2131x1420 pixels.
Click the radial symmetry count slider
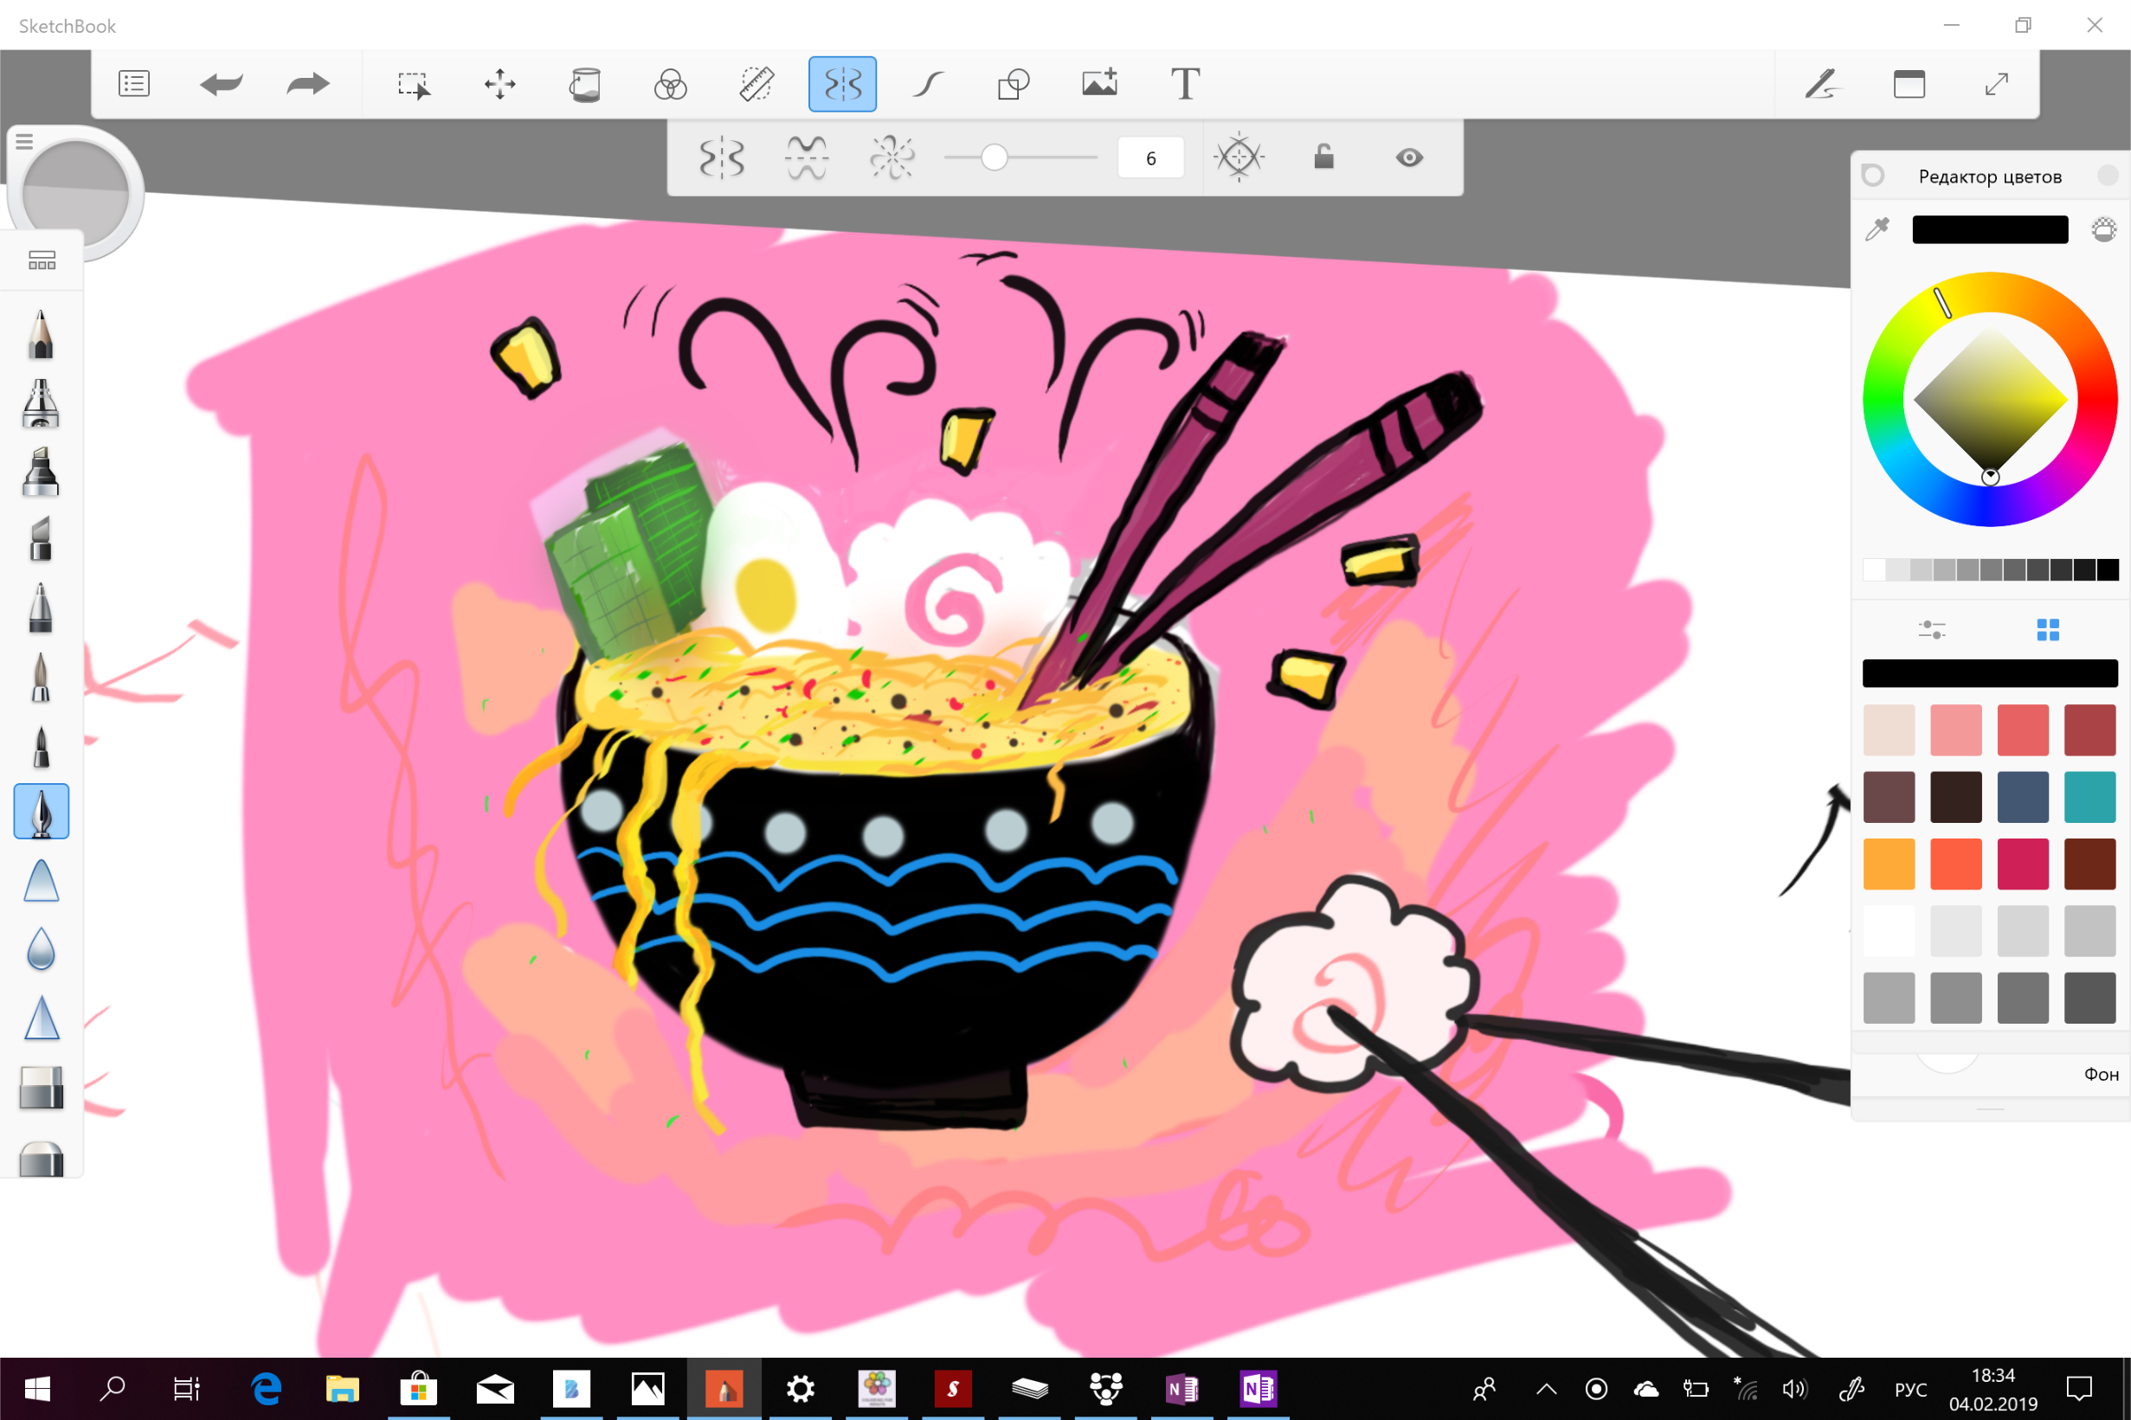tap(1020, 157)
